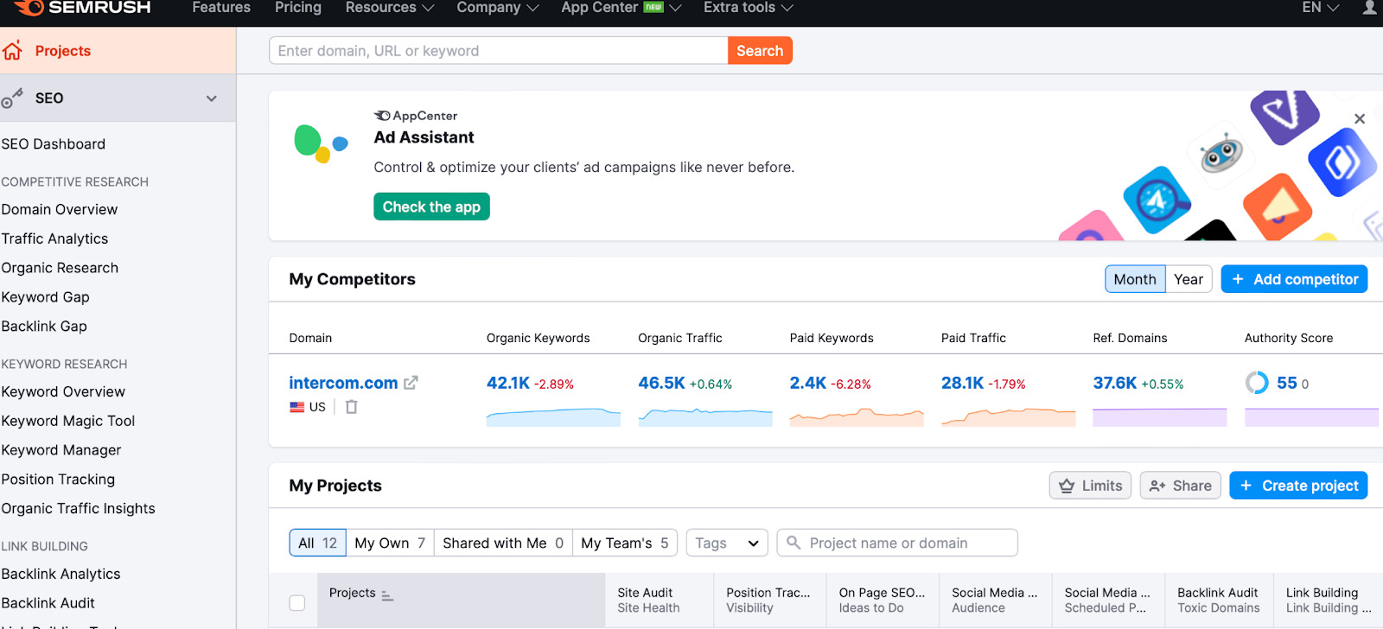This screenshot has height=629, width=1383.
Task: Open Keyword Gap in sidebar
Action: coord(45,297)
